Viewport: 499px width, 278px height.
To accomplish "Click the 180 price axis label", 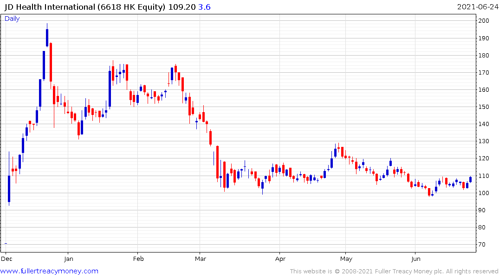I will (x=483, y=56).
